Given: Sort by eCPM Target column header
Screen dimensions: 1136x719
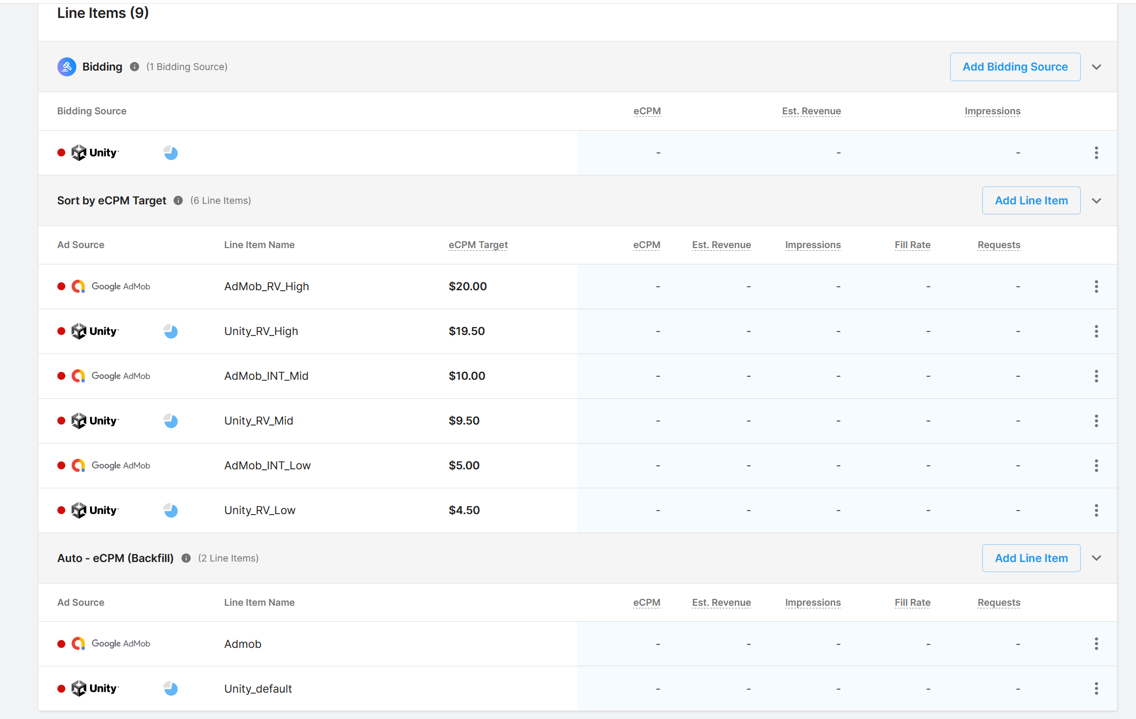Looking at the screenshot, I should [477, 245].
